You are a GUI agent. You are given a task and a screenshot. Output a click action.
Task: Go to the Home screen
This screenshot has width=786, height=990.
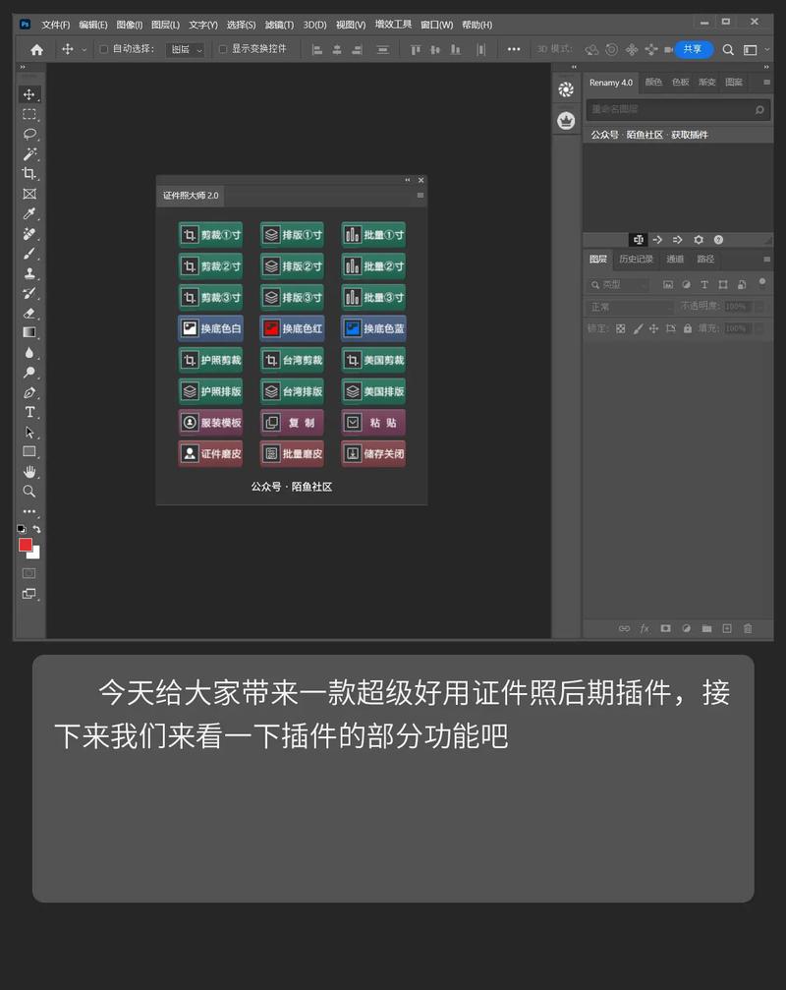36,49
